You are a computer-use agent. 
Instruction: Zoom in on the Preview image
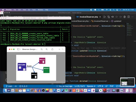pyautogui.click(x=46, y=49)
